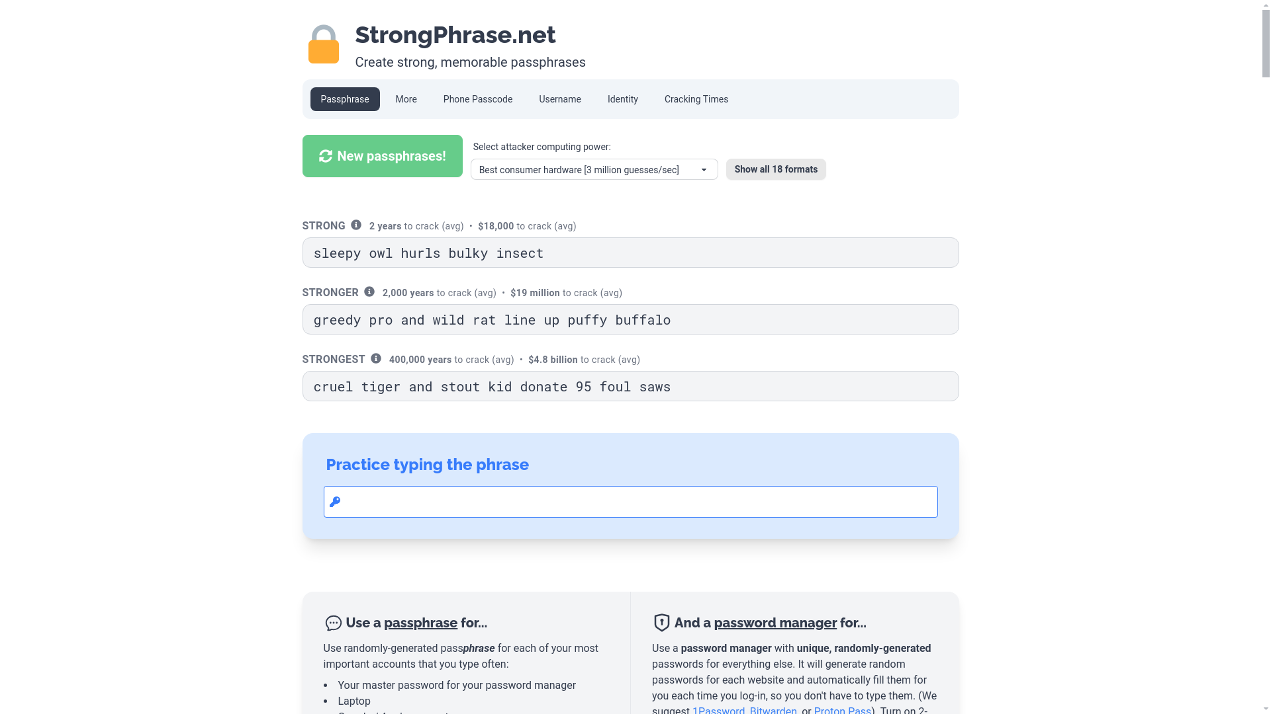Click the dropdown arrow on consumer hardware selector

[x=704, y=170]
